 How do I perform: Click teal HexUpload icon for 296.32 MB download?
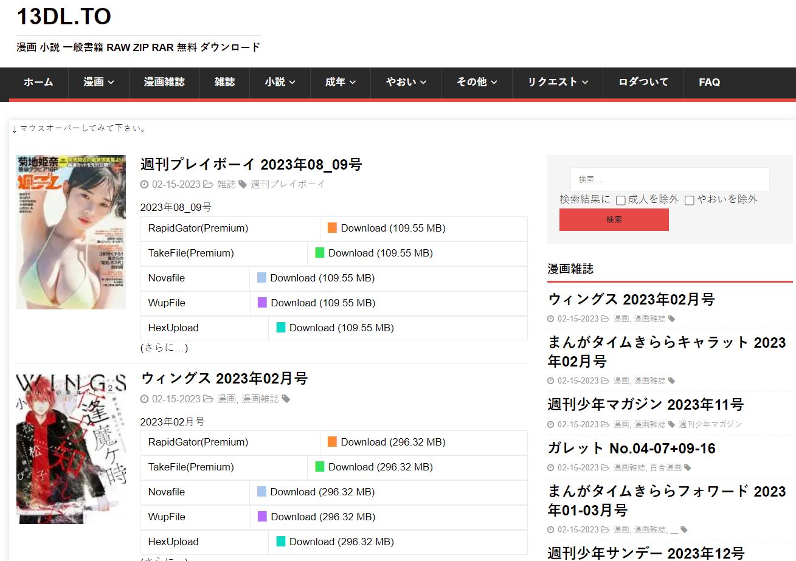coord(280,542)
